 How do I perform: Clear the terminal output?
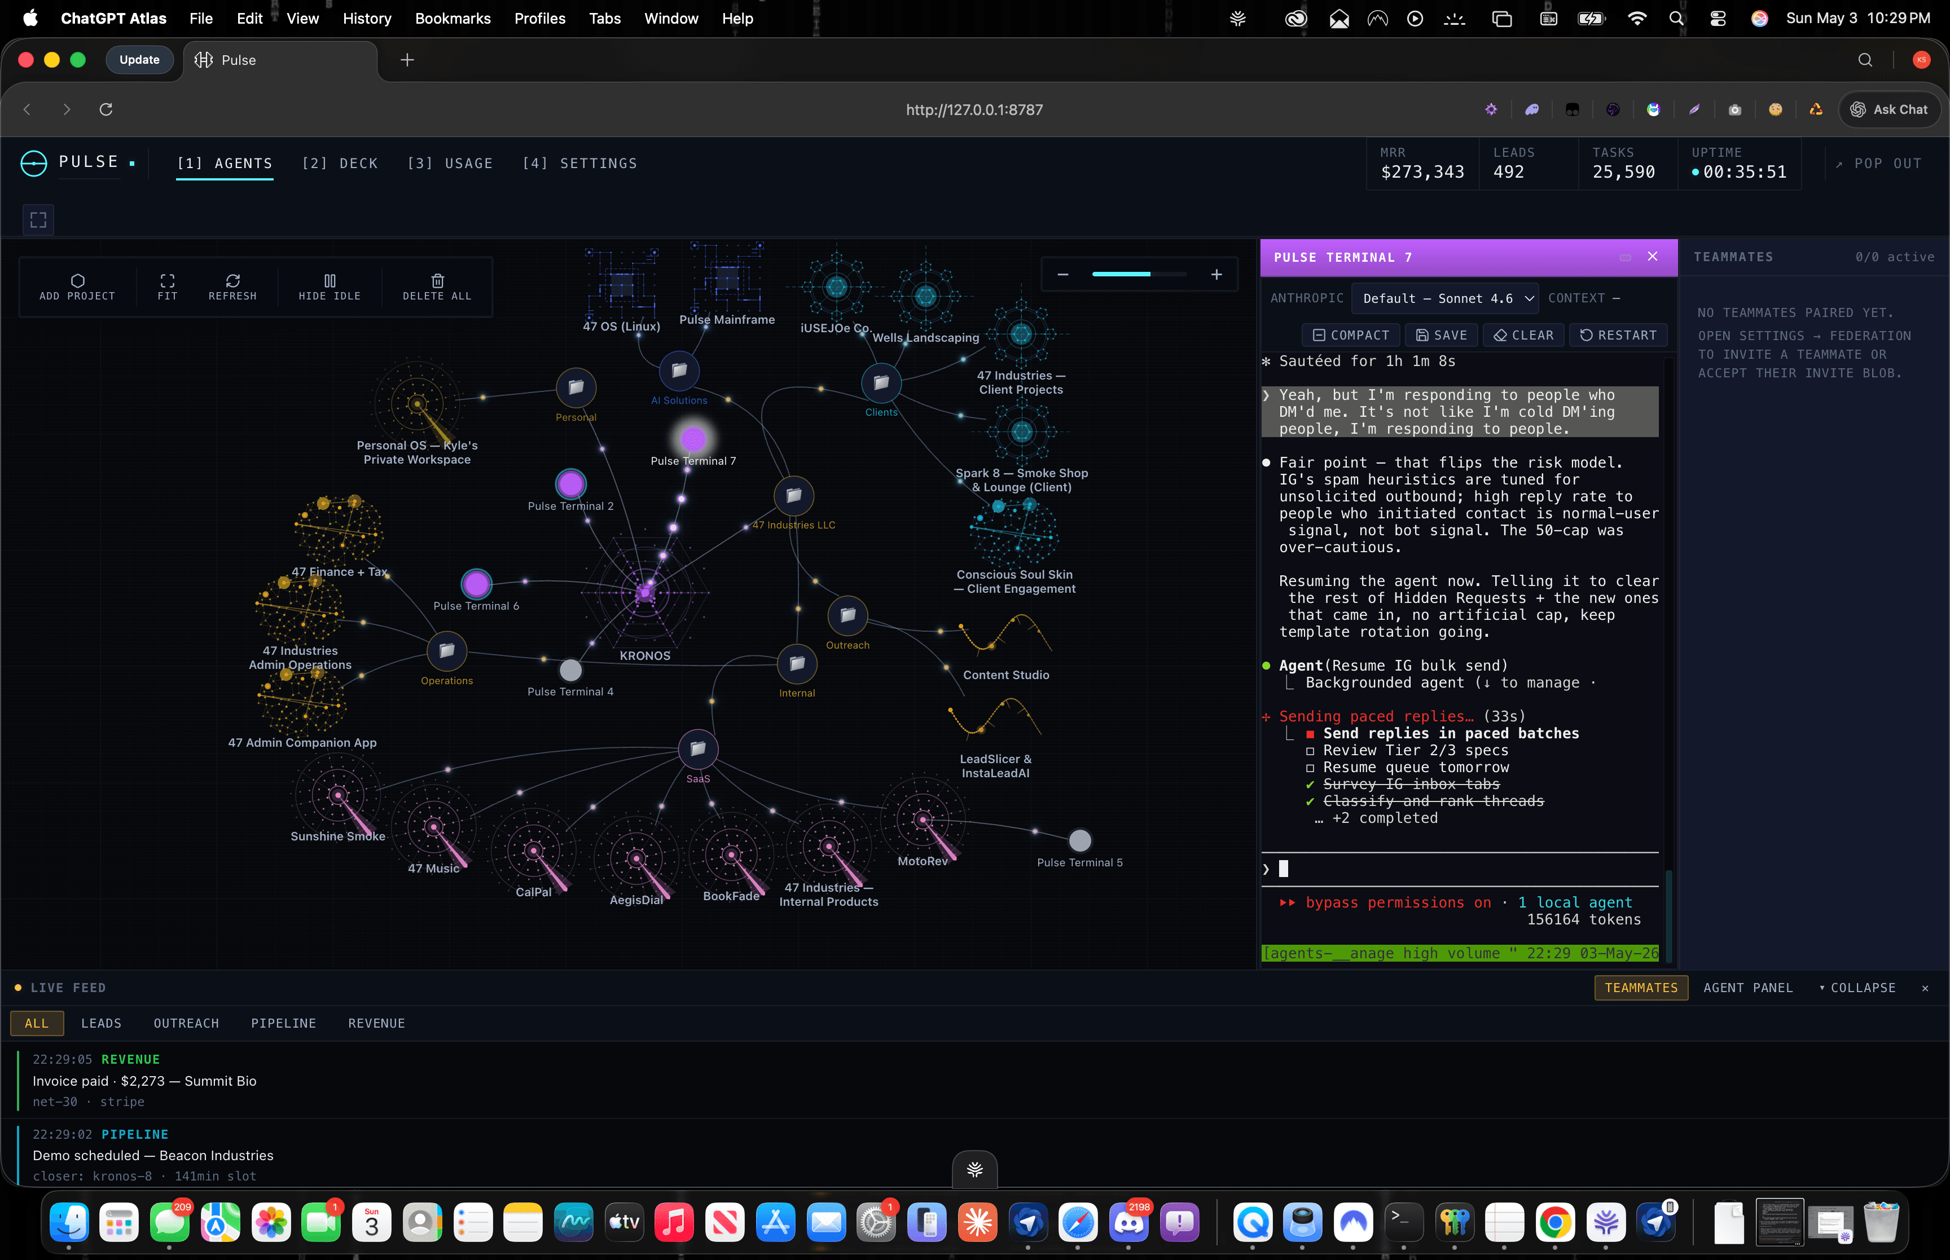coord(1523,336)
